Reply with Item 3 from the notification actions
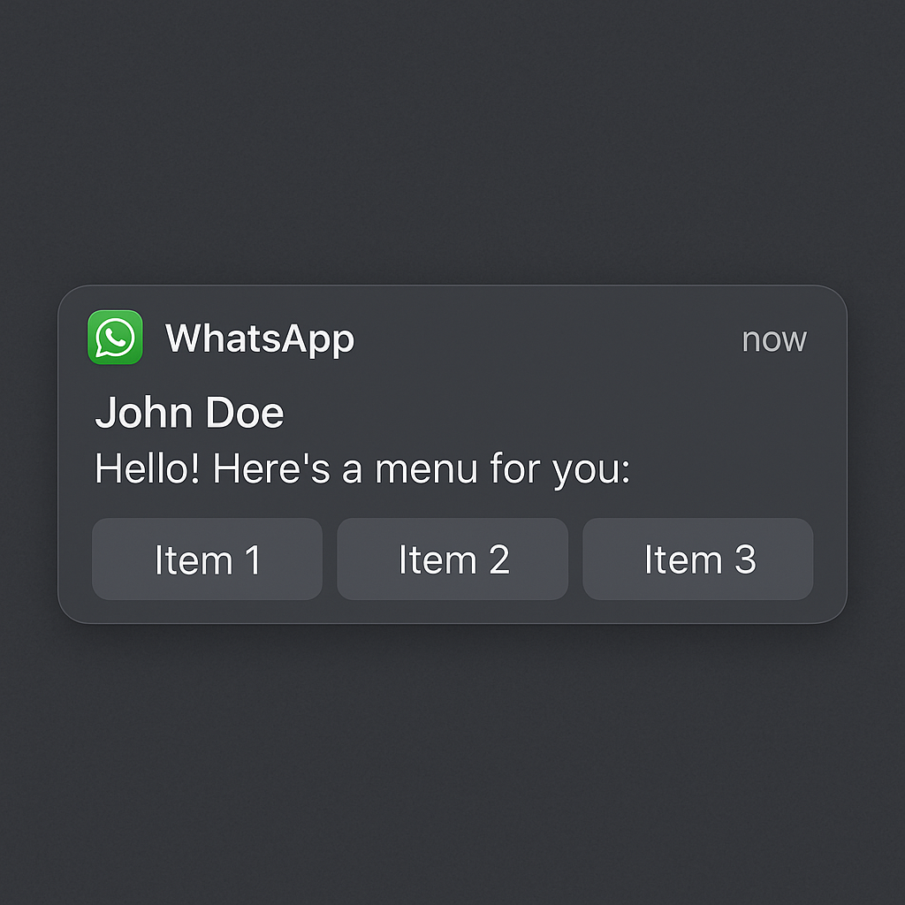This screenshot has height=905, width=905. [x=698, y=559]
